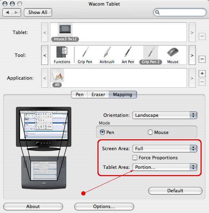Select the Grip Pen 2 tool
This screenshot has height=213, width=209.
click(x=151, y=52)
